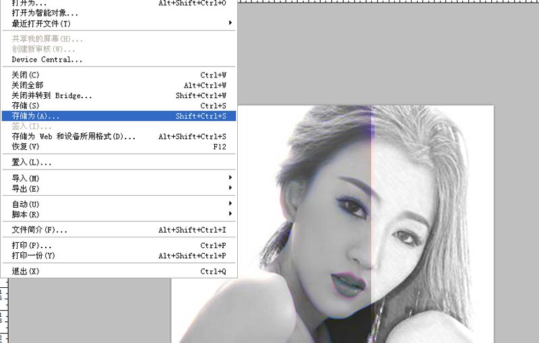Open the 自动(U) Automate submenu
This screenshot has width=539, height=343.
coord(26,204)
